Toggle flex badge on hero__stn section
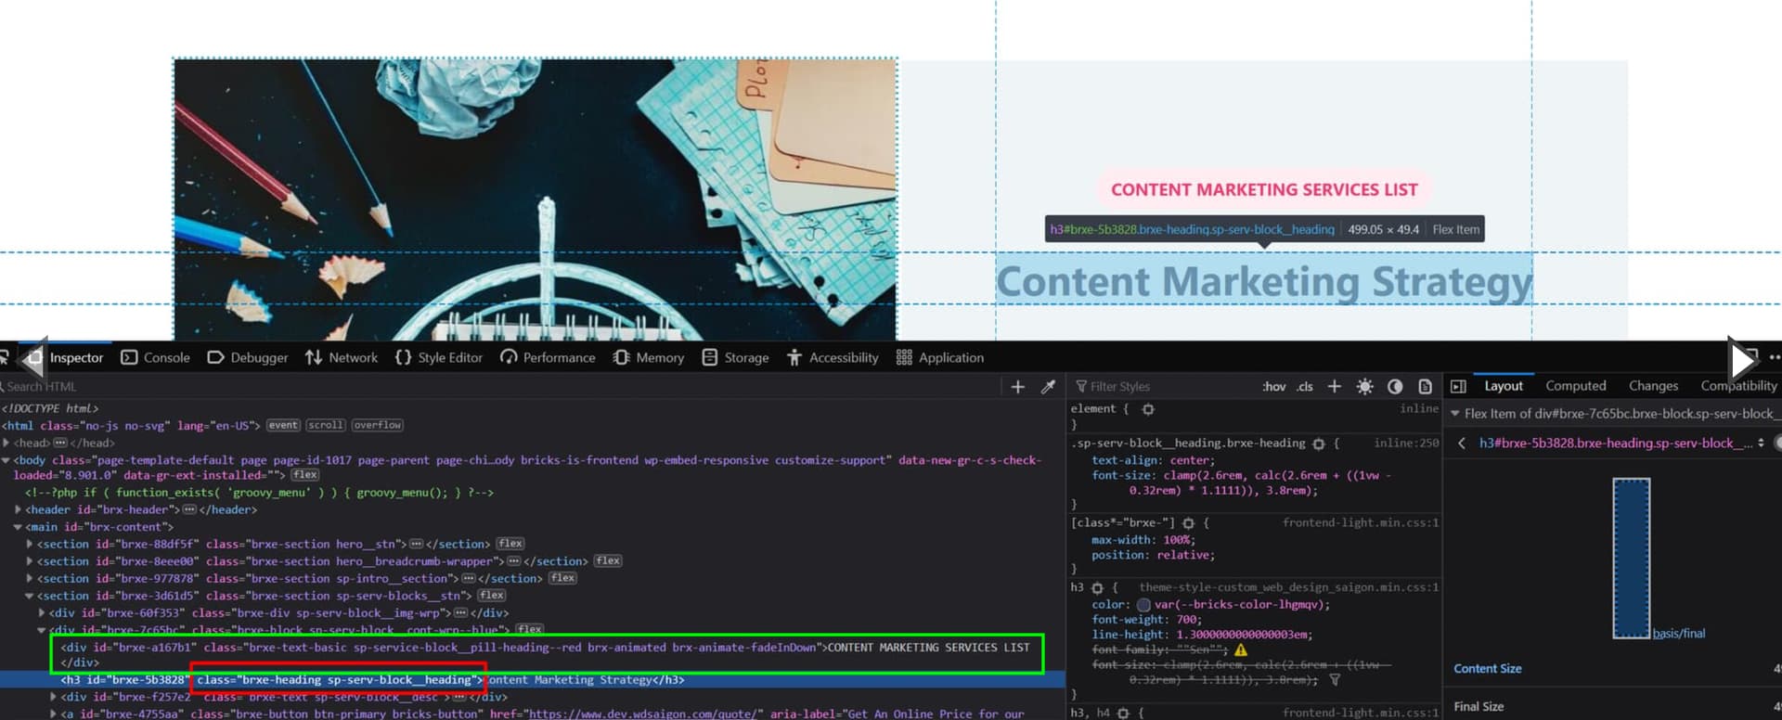Screen dimensions: 1782x720 [510, 544]
